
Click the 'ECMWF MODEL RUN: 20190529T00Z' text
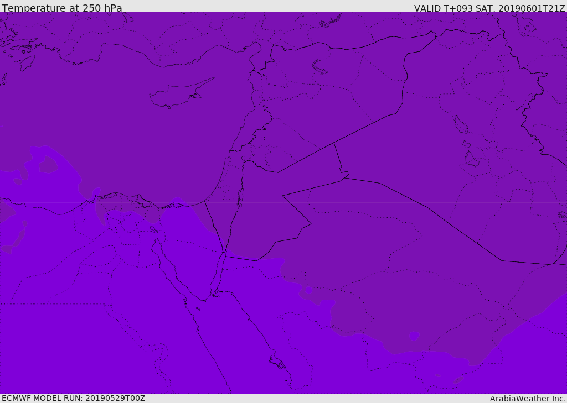[74, 398]
